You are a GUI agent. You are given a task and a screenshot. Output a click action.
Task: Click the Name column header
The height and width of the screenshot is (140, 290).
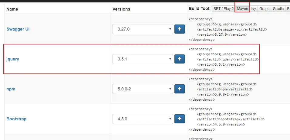point(12,9)
